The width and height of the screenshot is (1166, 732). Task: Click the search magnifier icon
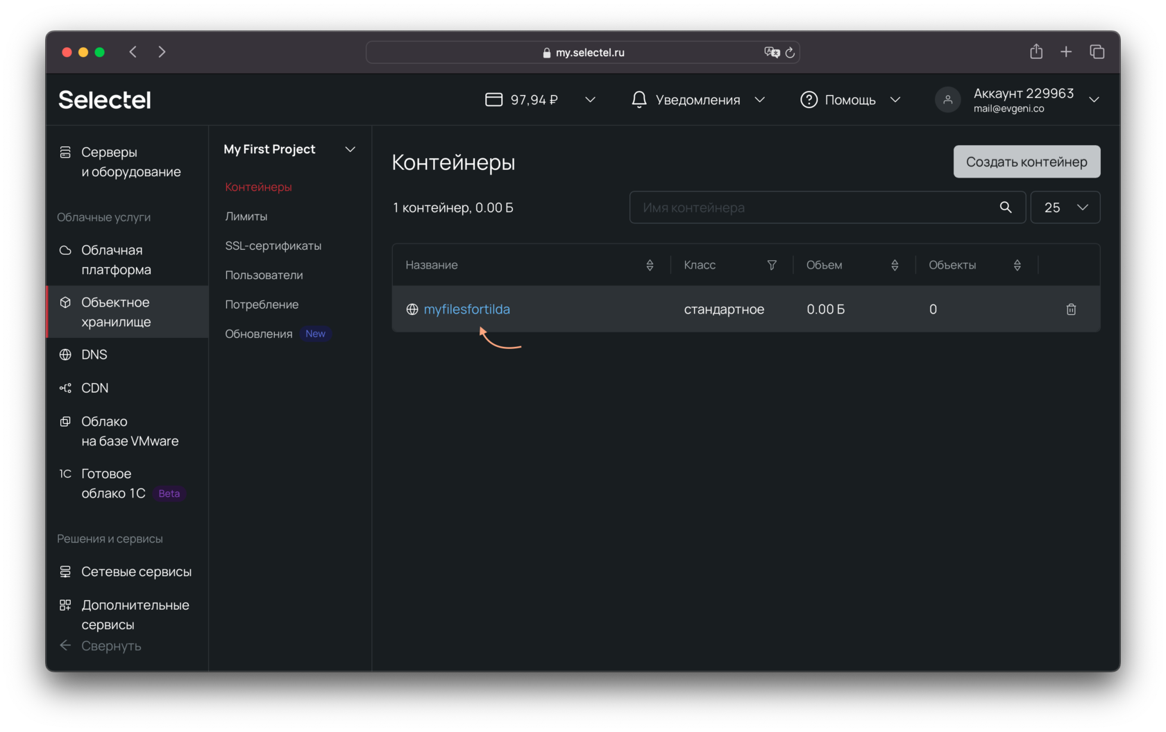point(1006,207)
